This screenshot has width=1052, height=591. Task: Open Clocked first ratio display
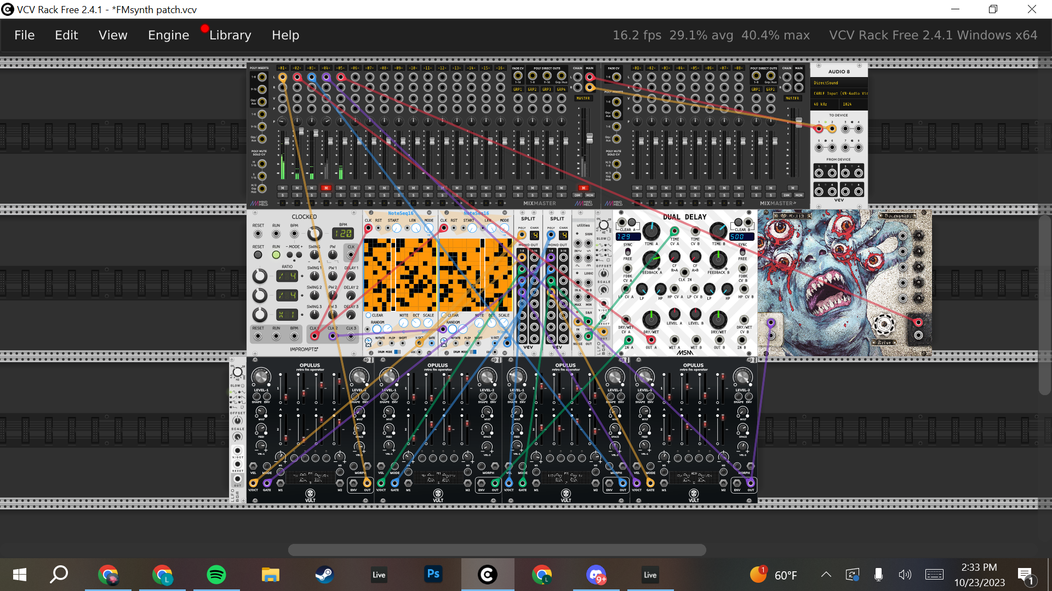coord(287,276)
